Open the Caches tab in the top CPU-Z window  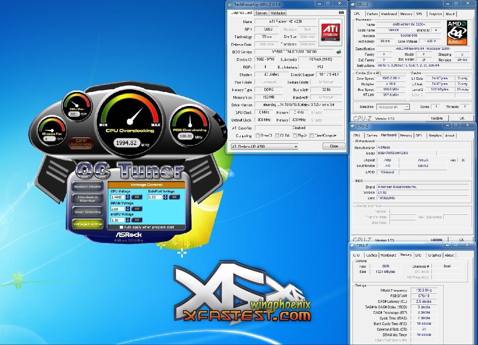tap(372, 14)
